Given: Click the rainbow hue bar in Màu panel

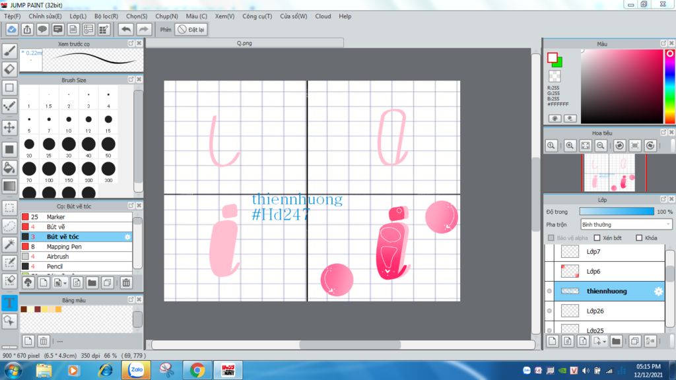Looking at the screenshot, I should pos(669,86).
